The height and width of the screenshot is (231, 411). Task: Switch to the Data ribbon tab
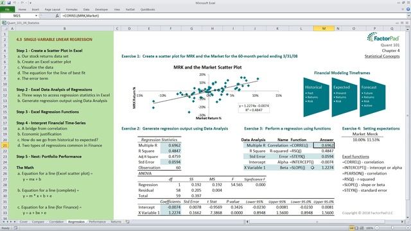86,10
